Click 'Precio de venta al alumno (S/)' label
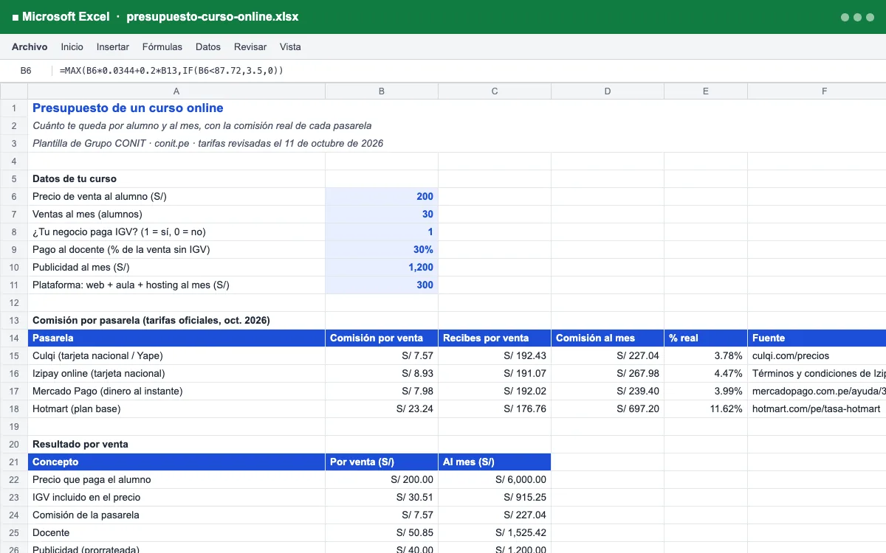Viewport: 886px width, 553px height. click(x=100, y=196)
